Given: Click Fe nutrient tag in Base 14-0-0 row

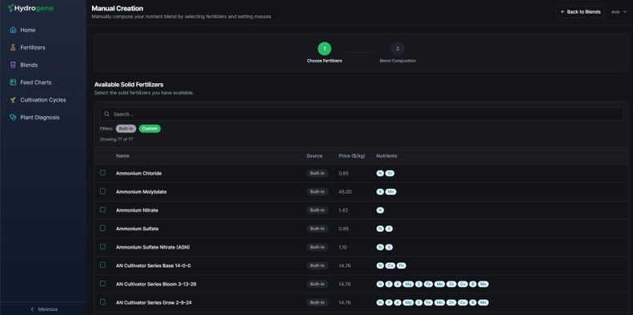Looking at the screenshot, I should point(401,265).
